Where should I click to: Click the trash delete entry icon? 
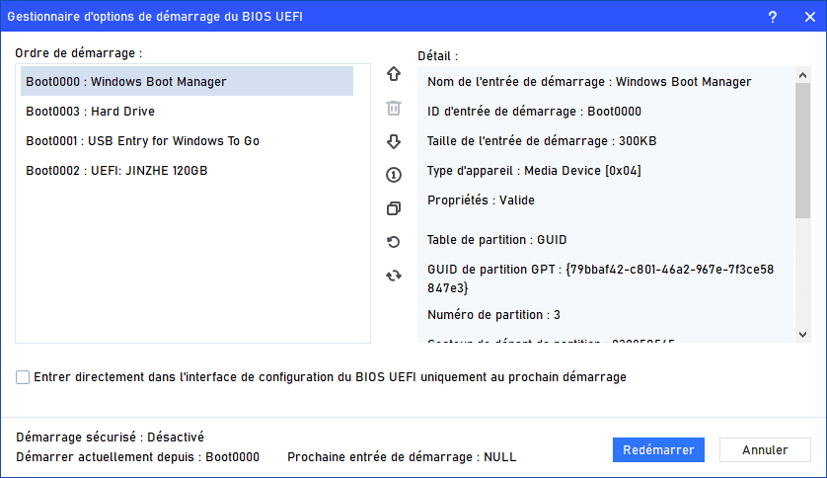coord(394,108)
